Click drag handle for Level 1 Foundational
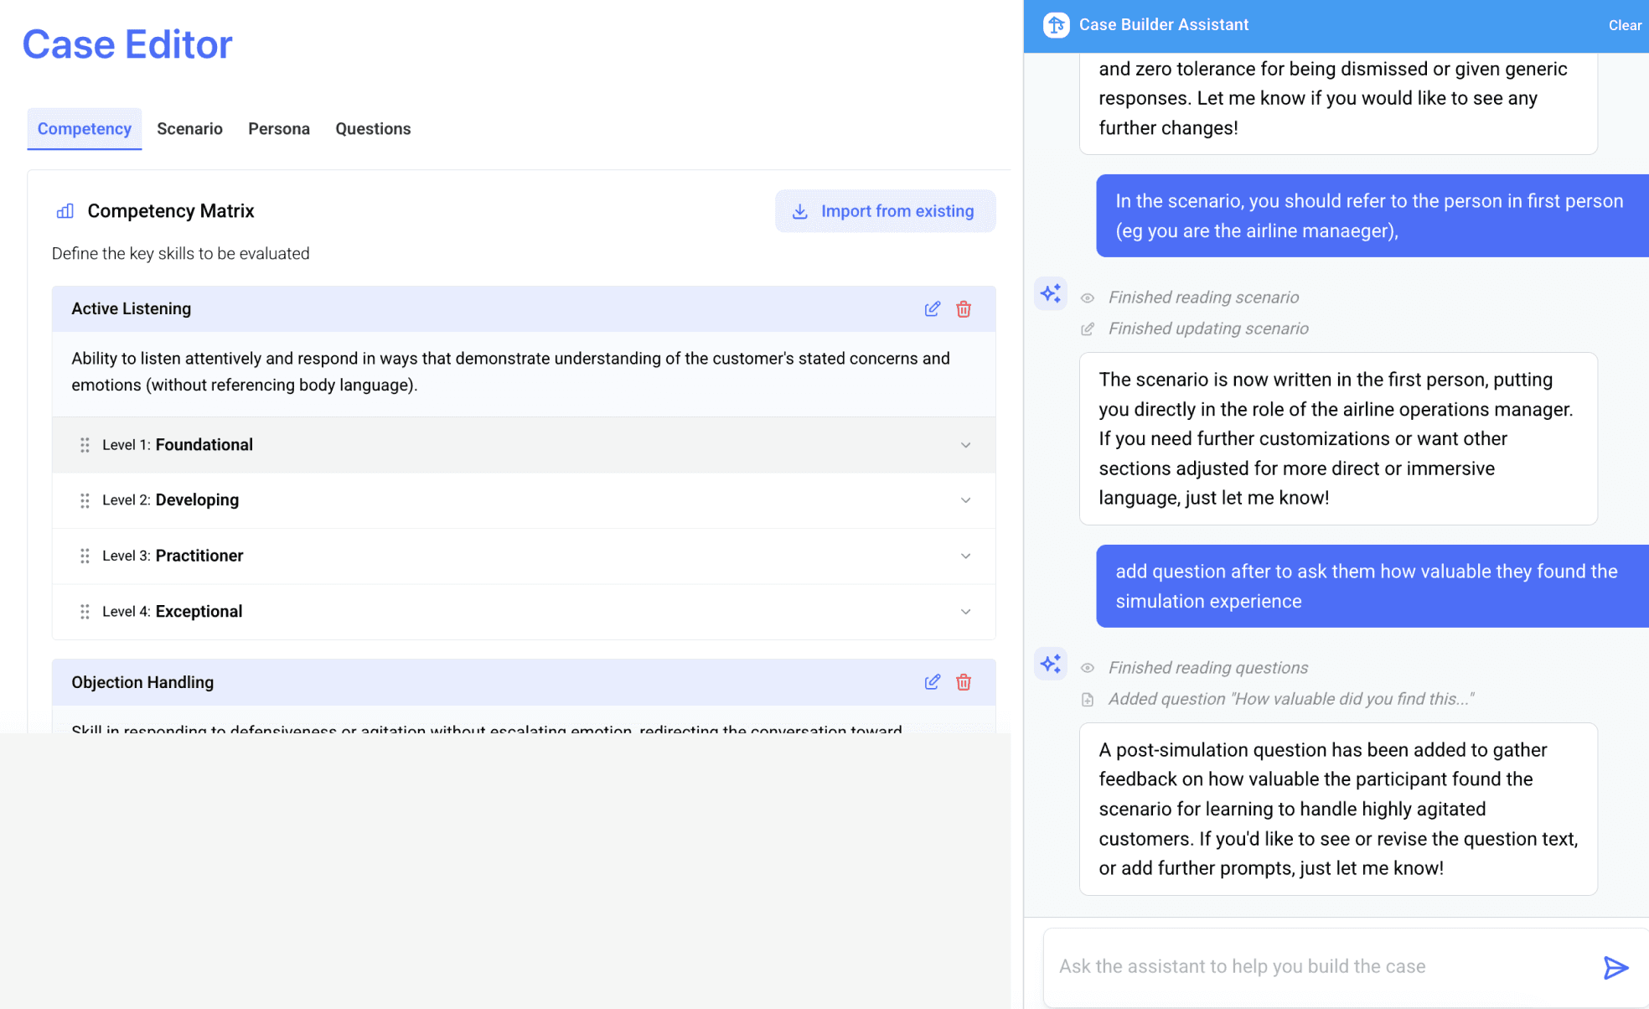 tap(85, 445)
